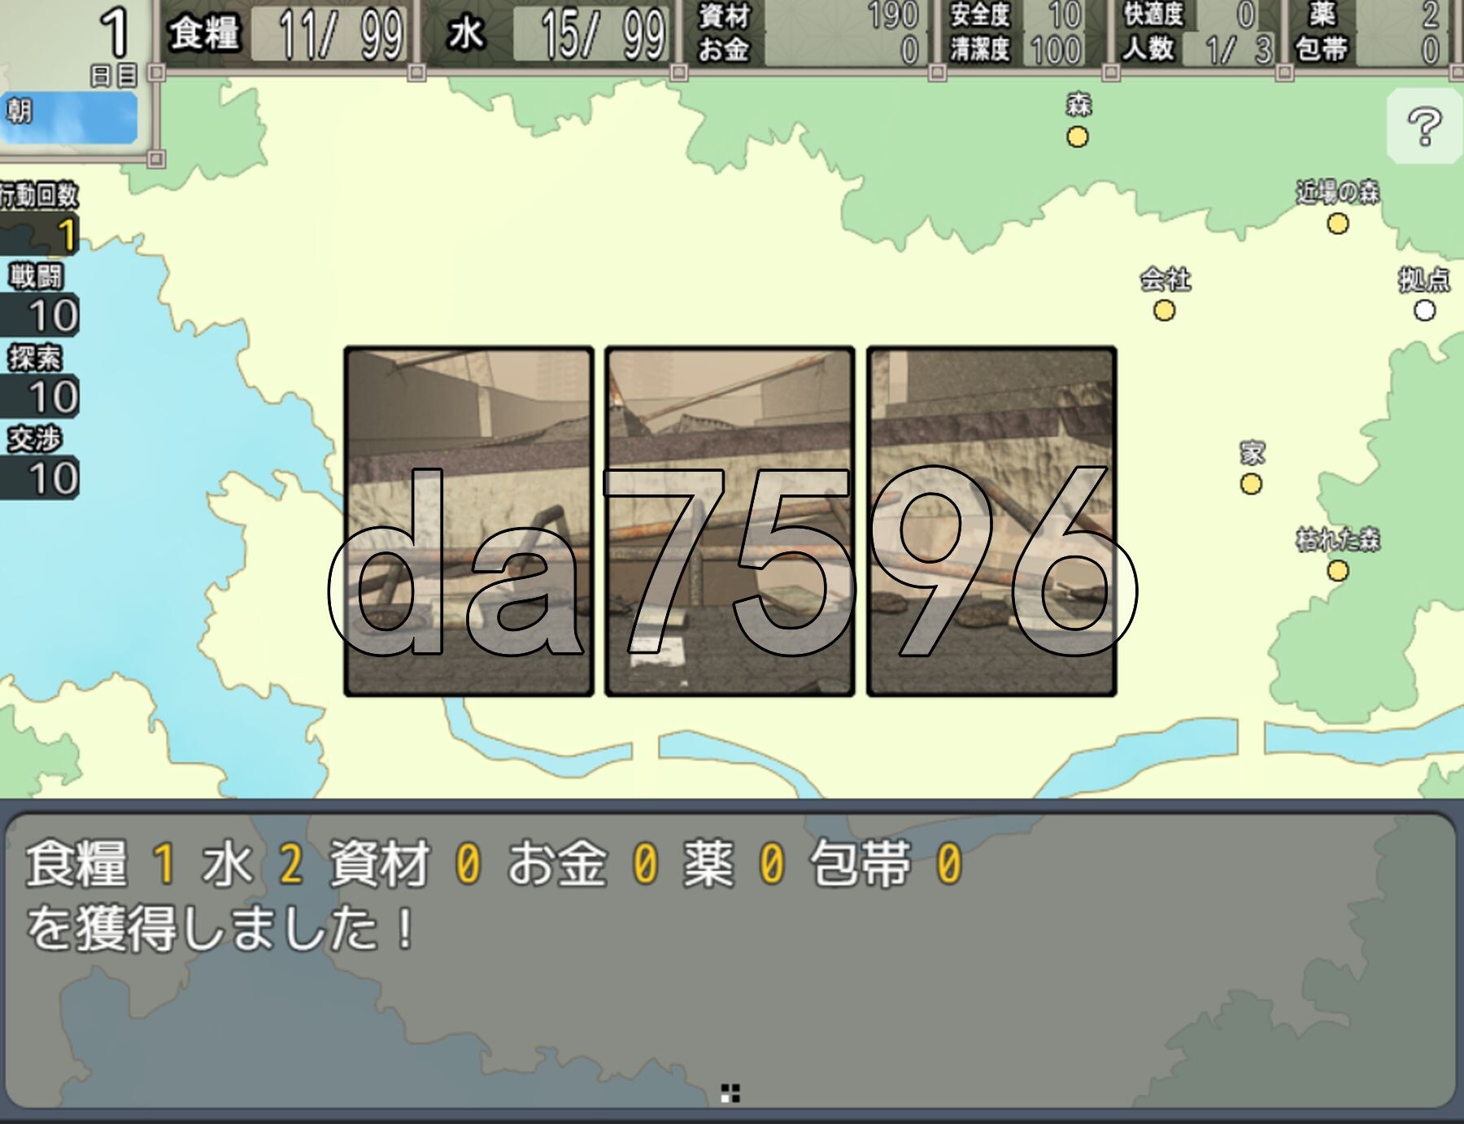Select the 近場の森 map marker

tap(1338, 223)
